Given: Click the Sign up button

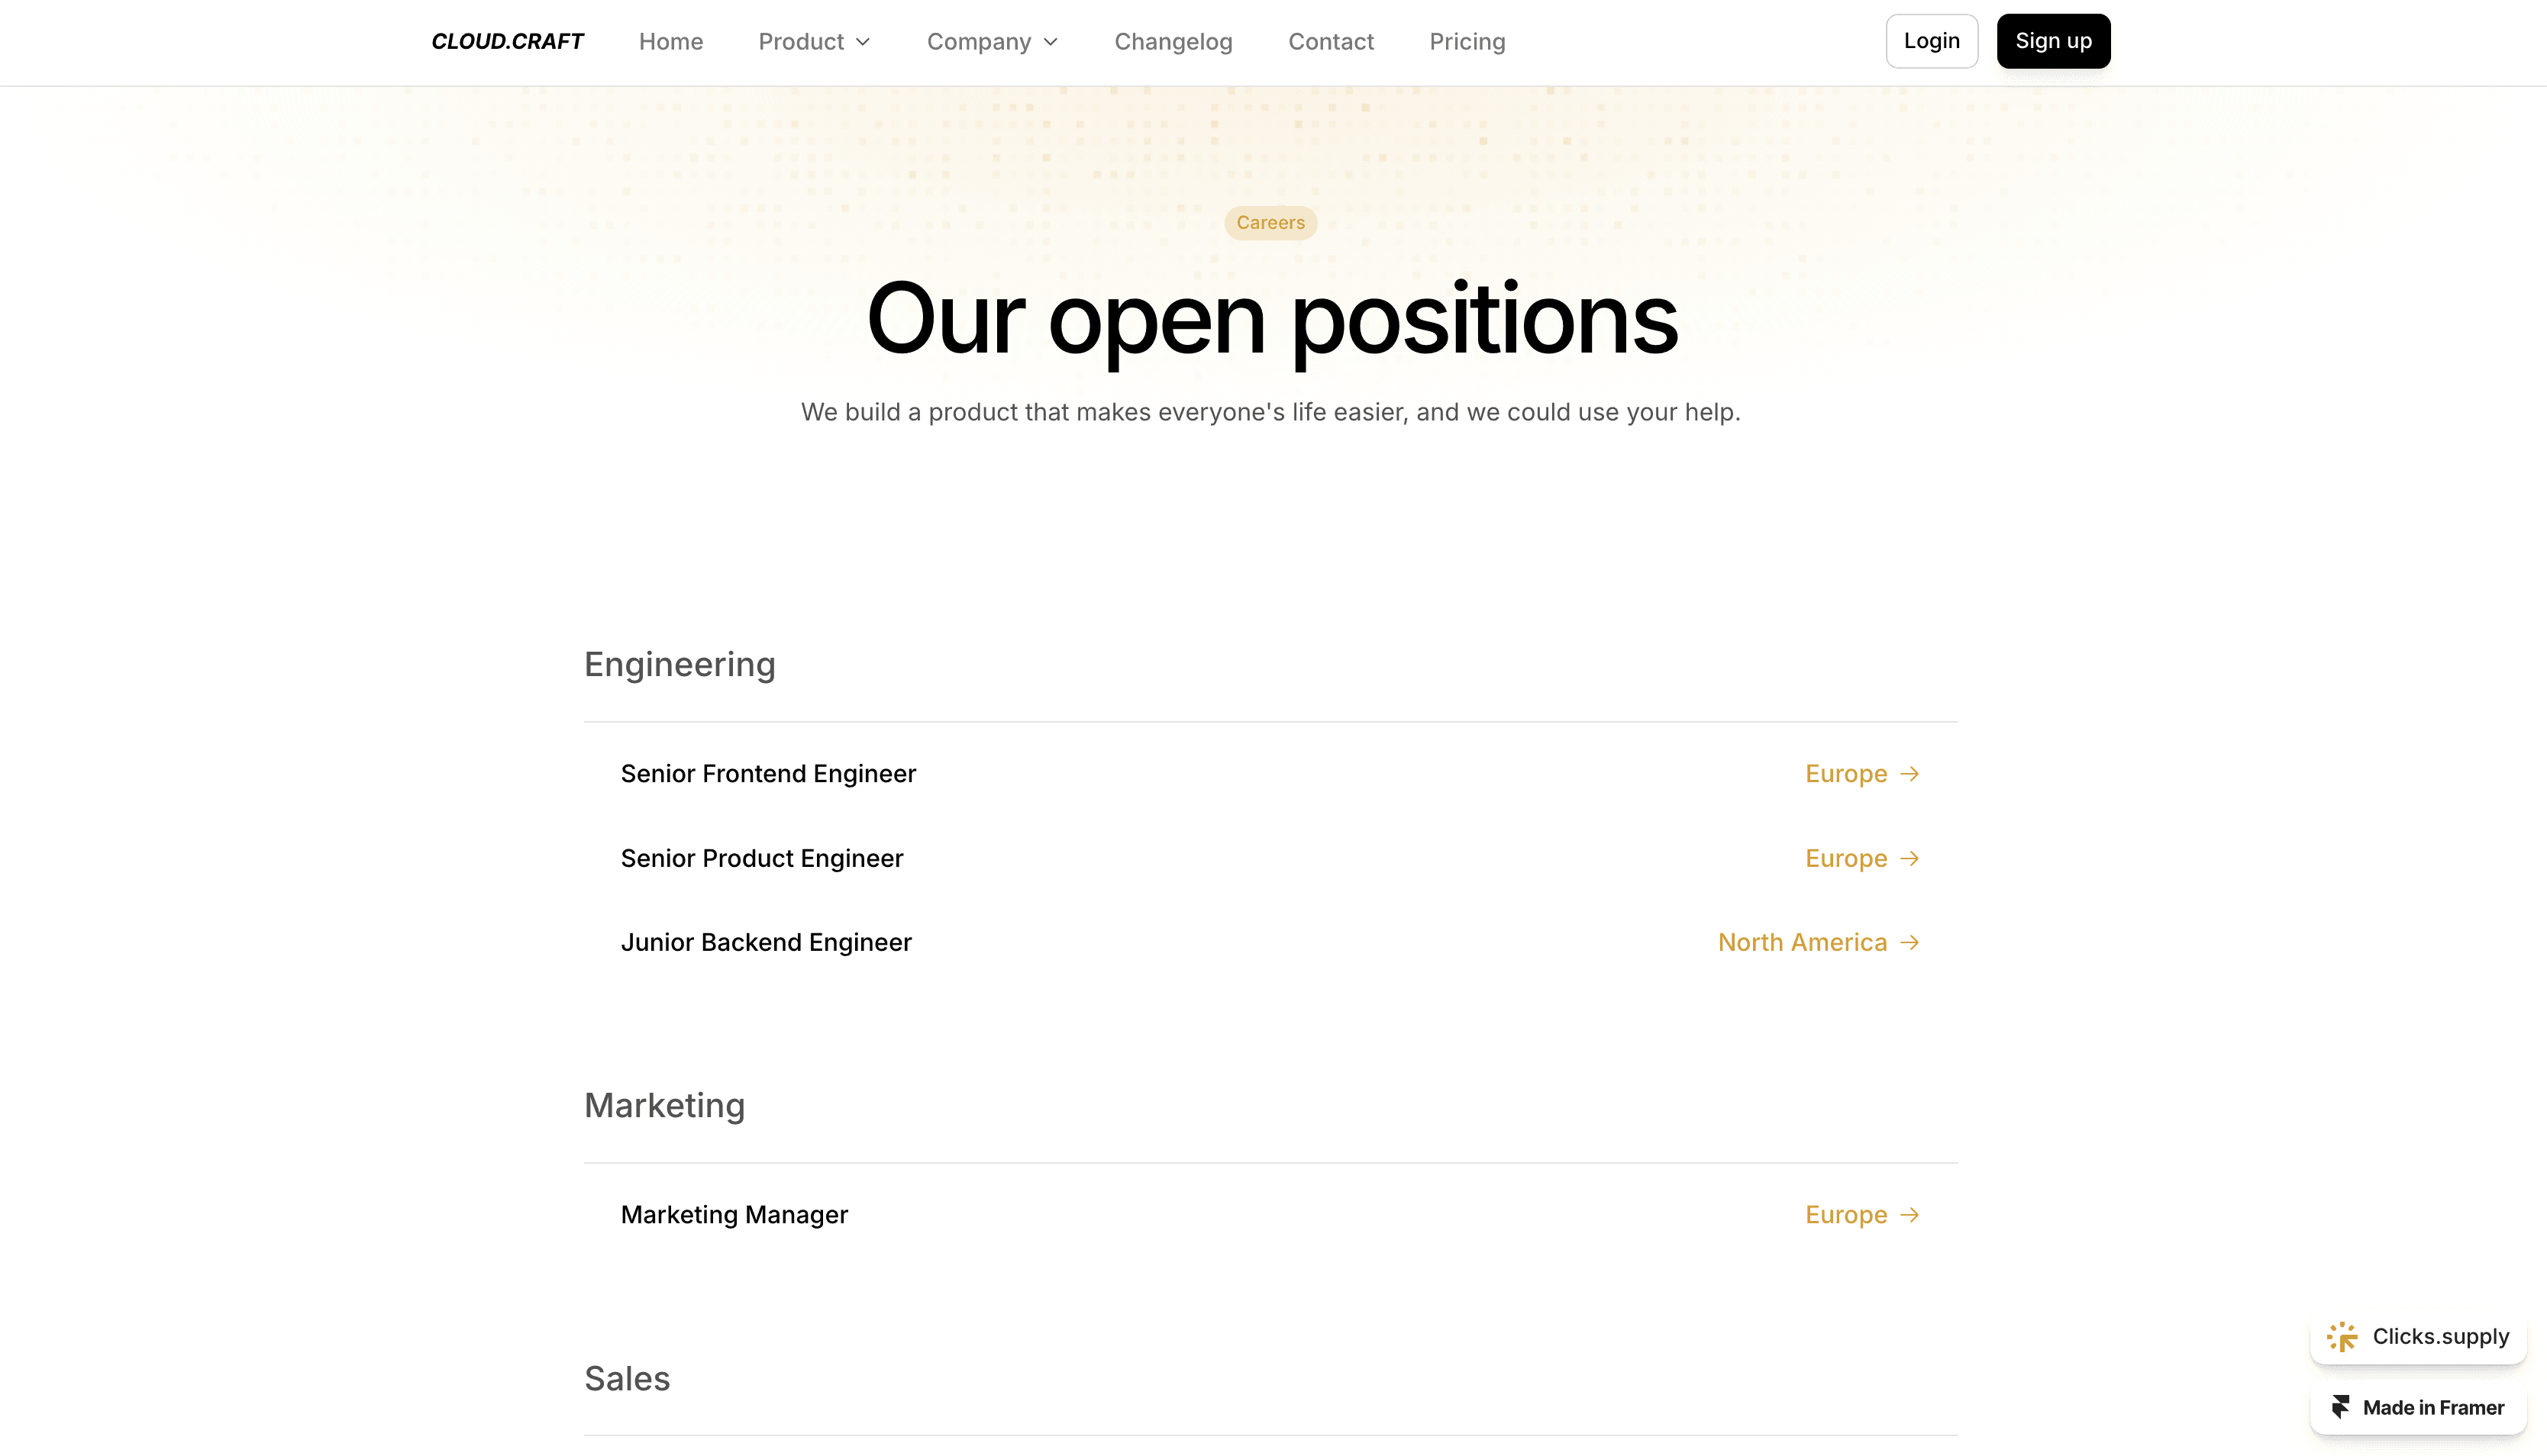Looking at the screenshot, I should (x=2053, y=41).
